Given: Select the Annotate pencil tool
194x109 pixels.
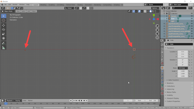Looking at the screenshot, I should pos(3,43).
